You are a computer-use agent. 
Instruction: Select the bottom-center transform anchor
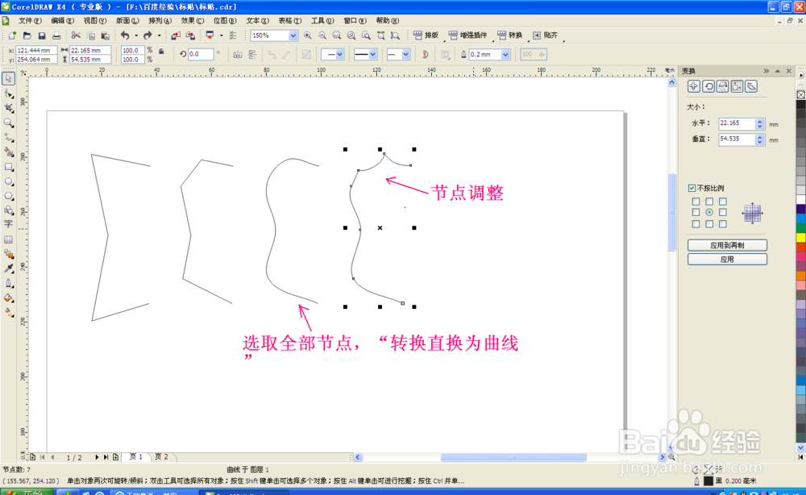709,223
